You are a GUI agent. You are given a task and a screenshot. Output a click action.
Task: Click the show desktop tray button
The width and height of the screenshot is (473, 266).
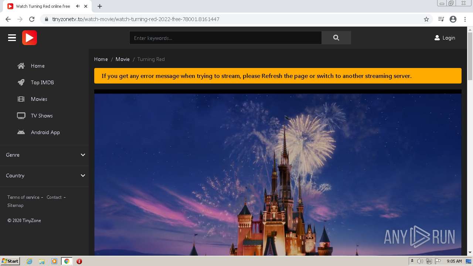(x=469, y=261)
